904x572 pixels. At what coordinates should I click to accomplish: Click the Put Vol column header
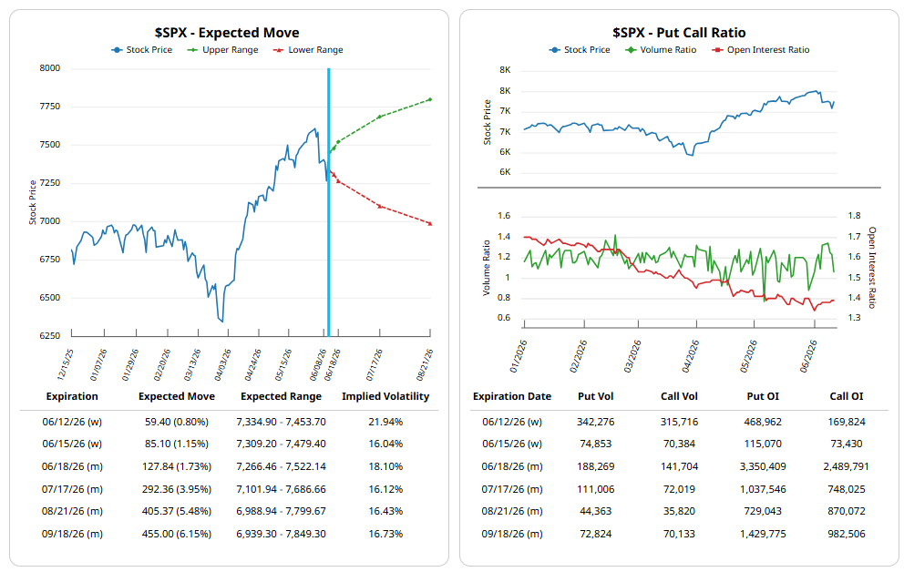(x=596, y=396)
